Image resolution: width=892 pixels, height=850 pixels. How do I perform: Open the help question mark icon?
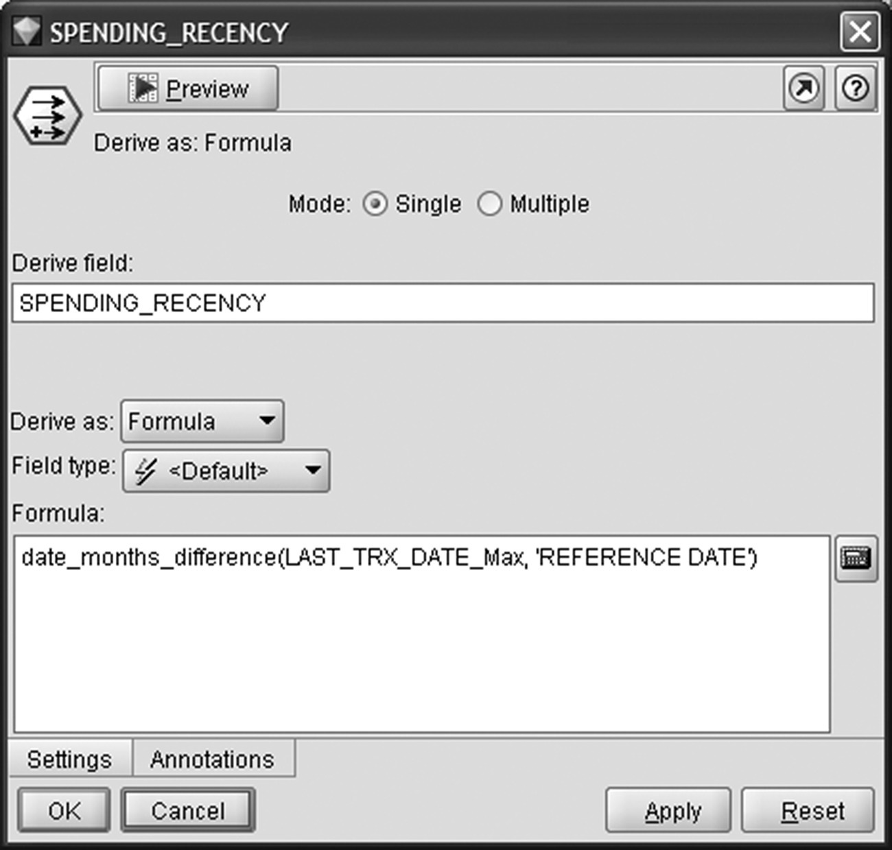pyautogui.click(x=856, y=88)
